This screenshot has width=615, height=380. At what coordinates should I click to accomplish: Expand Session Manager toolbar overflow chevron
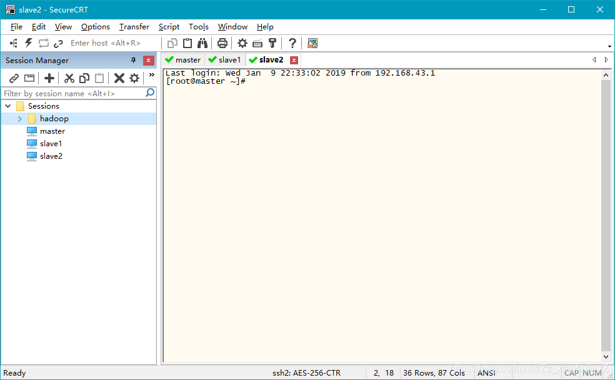pos(152,75)
